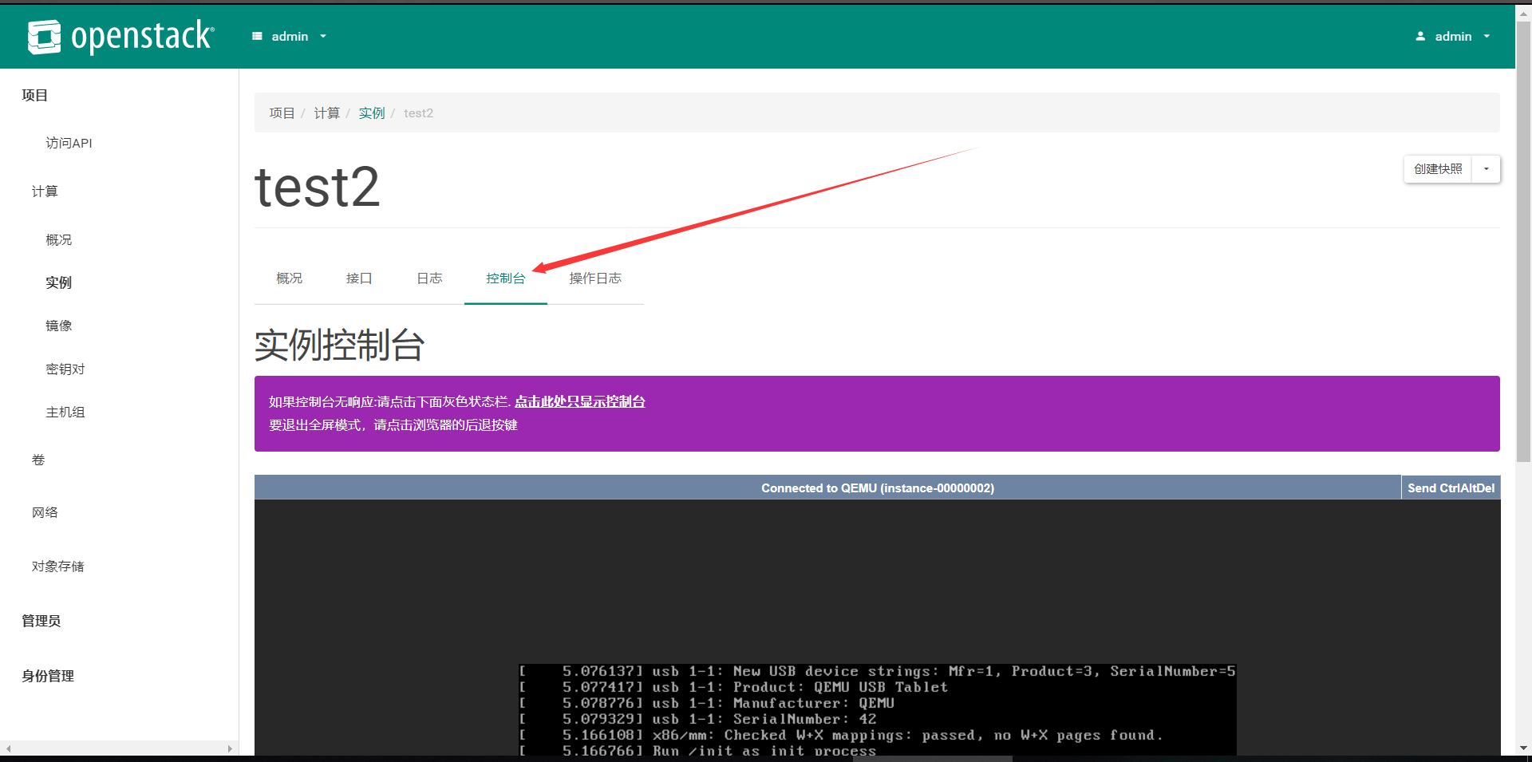This screenshot has width=1532, height=762.
Task: Click the OpenStack logo
Action: coord(120,37)
